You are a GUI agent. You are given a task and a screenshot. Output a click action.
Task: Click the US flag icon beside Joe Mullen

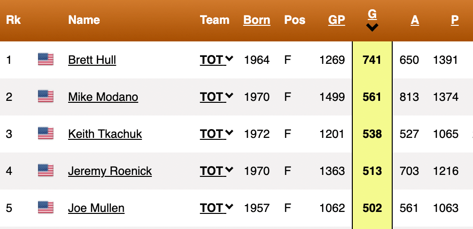click(45, 208)
